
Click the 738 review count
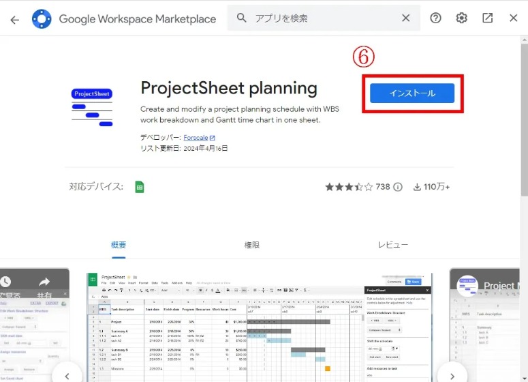[x=383, y=187]
